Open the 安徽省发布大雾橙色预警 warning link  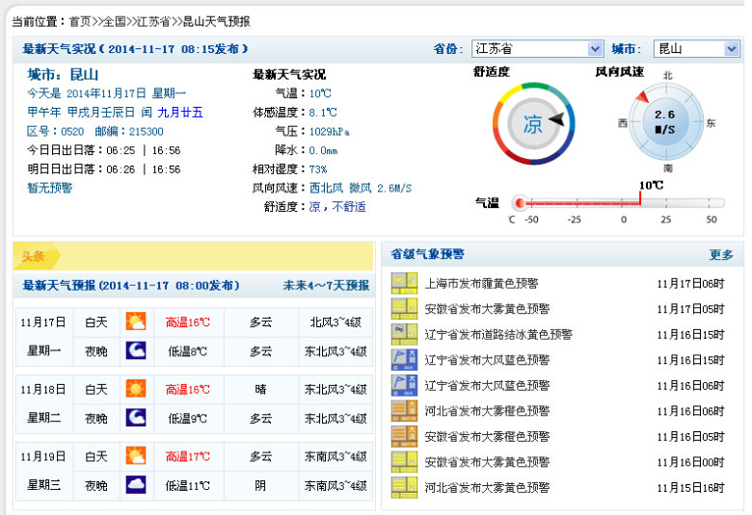pos(487,436)
